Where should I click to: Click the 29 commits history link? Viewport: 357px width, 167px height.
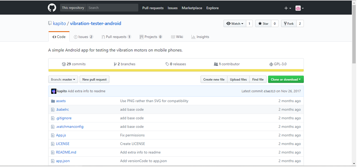click(x=74, y=64)
